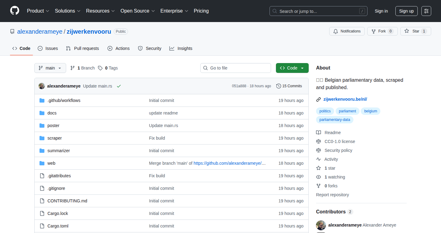Open the Security tab

(150, 48)
